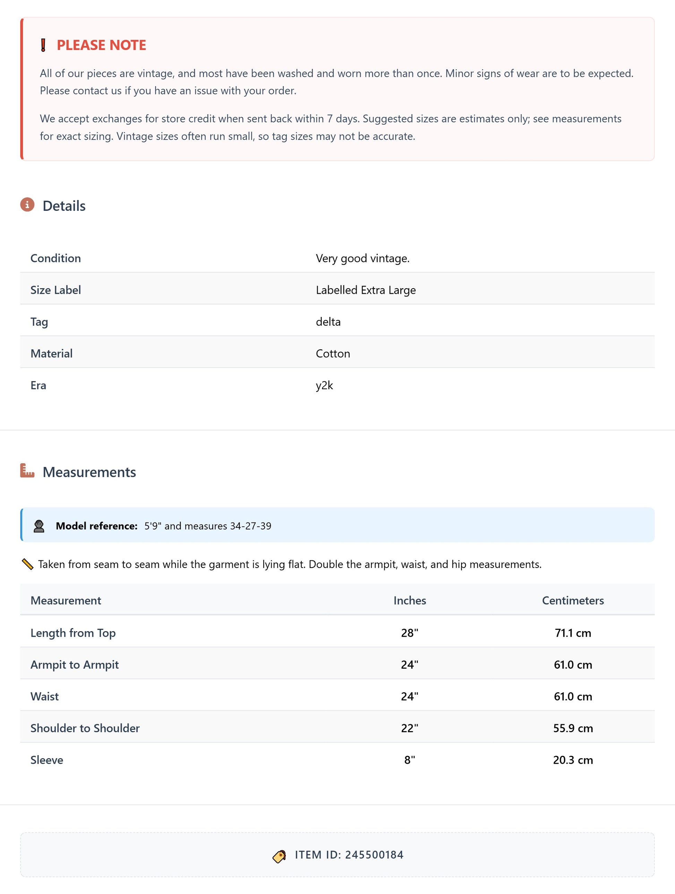This screenshot has height=894, width=675.
Task: Click the tape measure icon before 'Taken from seam'
Action: (27, 564)
